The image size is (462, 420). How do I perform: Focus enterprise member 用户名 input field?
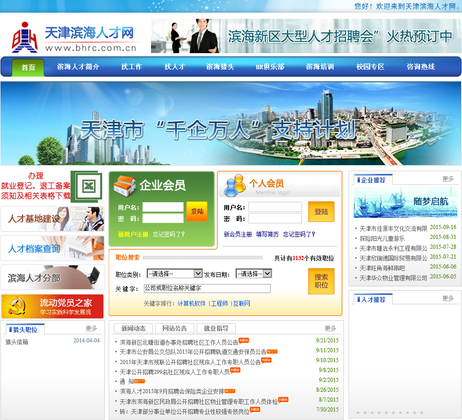point(163,207)
